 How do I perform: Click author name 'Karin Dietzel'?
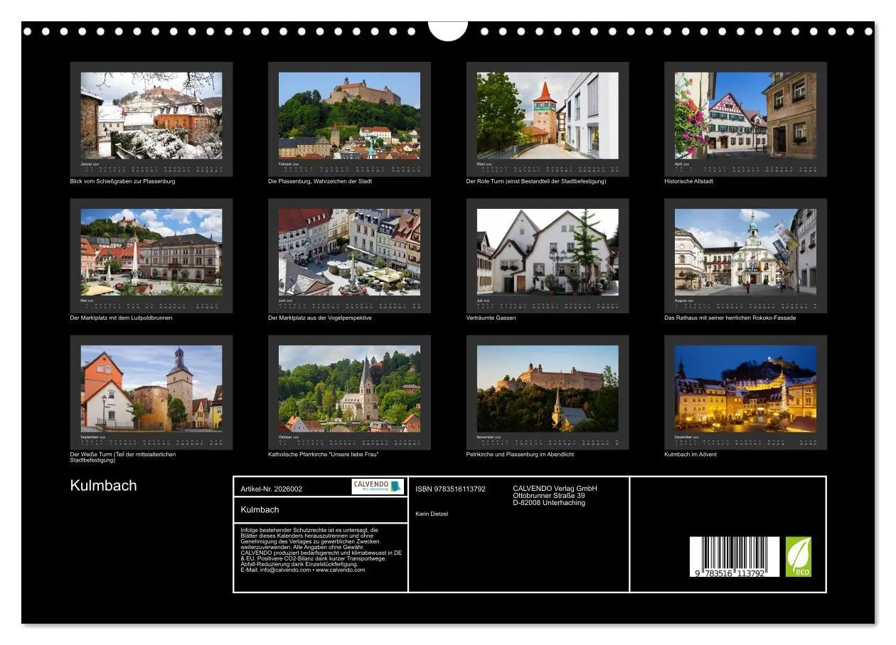[432, 514]
